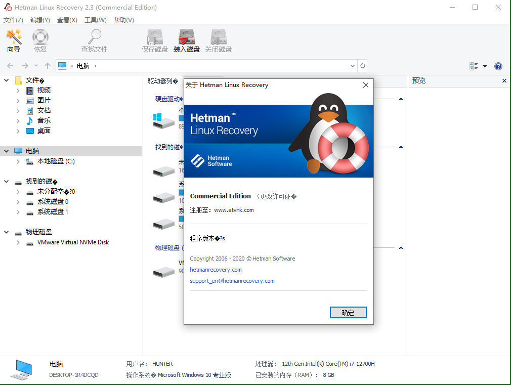The height and width of the screenshot is (385, 511).
Task: Go forward with the right arrow
Action: click(x=25, y=66)
